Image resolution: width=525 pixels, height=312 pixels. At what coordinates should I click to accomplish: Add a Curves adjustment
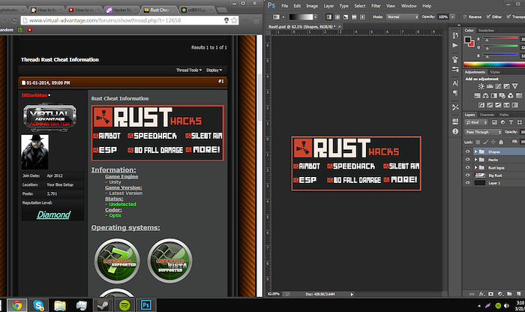click(x=498, y=86)
